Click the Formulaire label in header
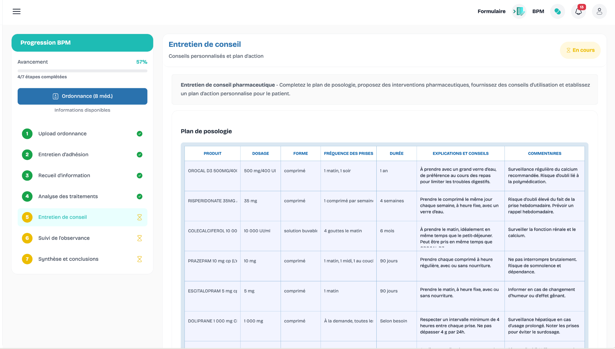This screenshot has height=349, width=615. tap(491, 12)
